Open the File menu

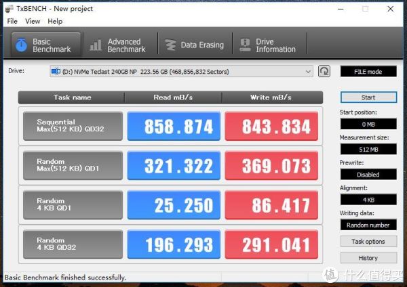(x=12, y=21)
